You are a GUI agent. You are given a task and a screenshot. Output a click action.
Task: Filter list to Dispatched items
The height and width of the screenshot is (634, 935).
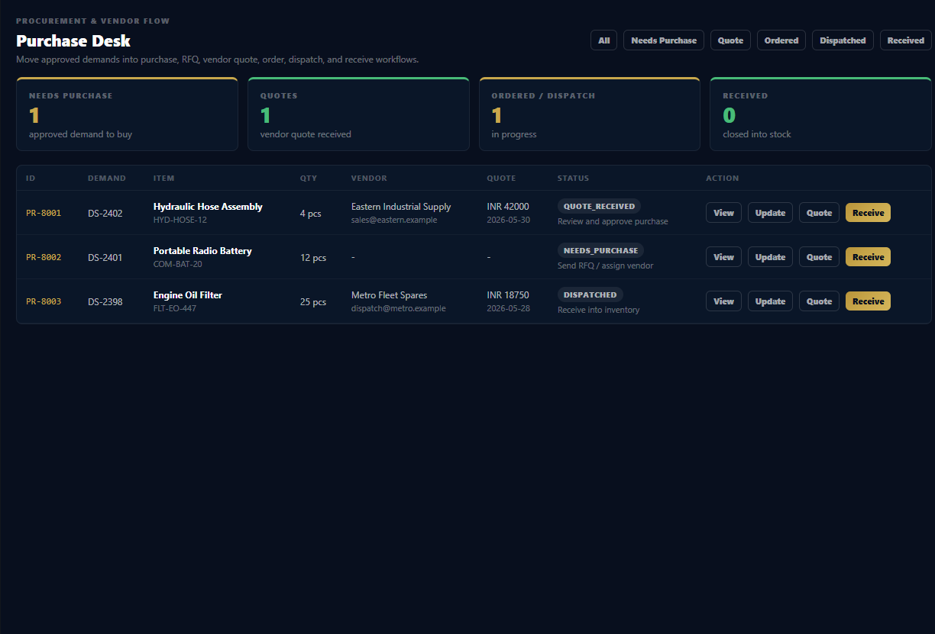tap(843, 40)
